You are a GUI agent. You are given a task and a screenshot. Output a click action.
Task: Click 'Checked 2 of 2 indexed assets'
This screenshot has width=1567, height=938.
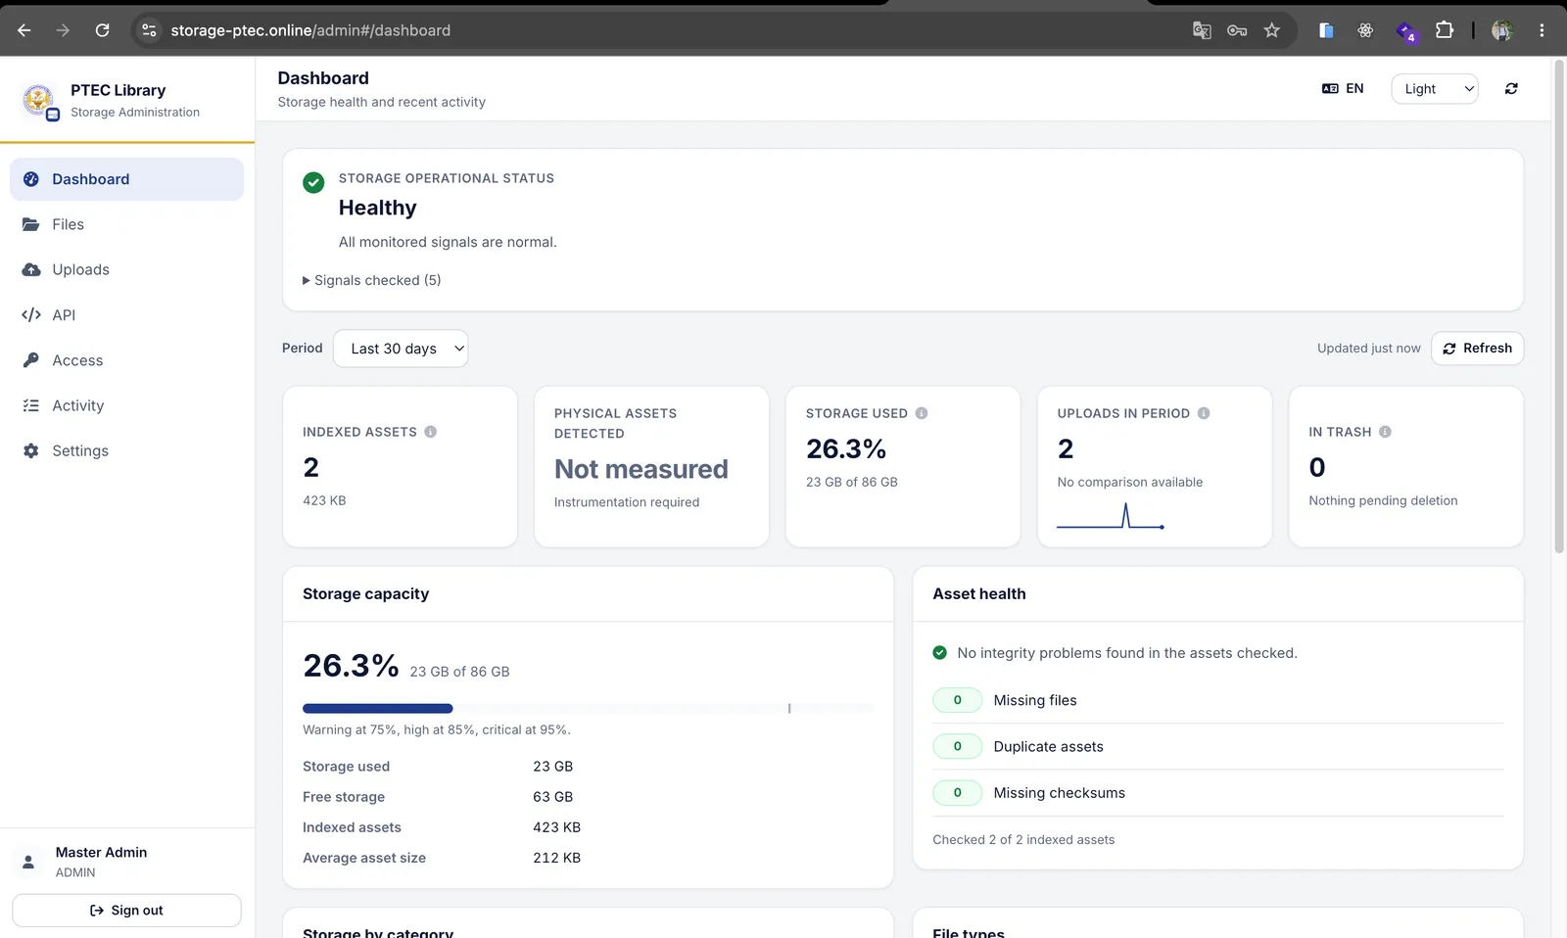[x=1023, y=840]
